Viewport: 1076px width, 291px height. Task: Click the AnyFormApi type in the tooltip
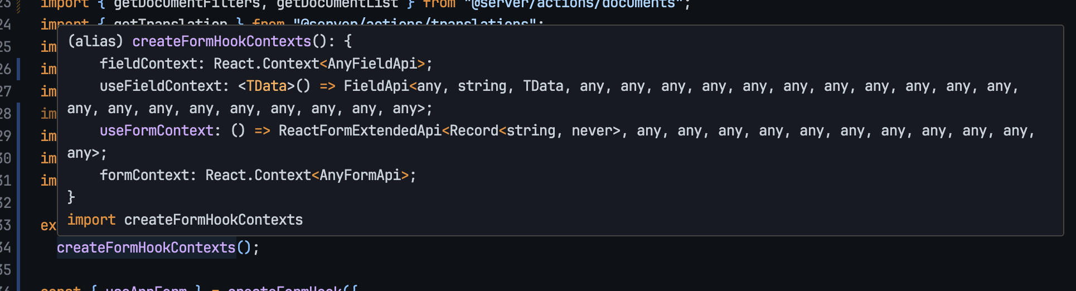coord(360,175)
